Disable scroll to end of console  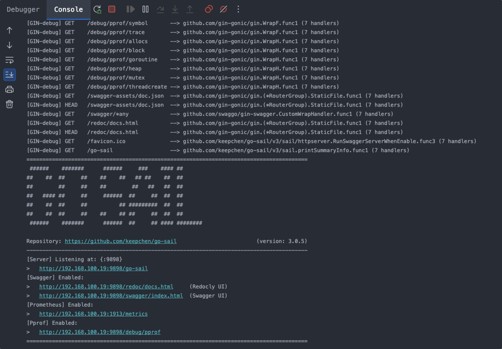tap(9, 75)
